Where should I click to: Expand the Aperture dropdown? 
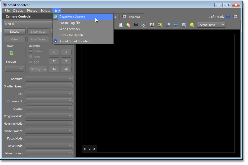click(49, 79)
